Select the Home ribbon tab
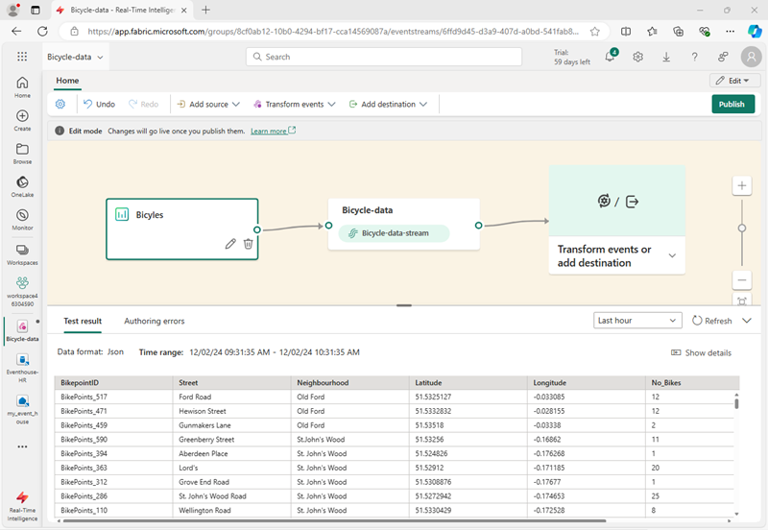 (x=67, y=81)
